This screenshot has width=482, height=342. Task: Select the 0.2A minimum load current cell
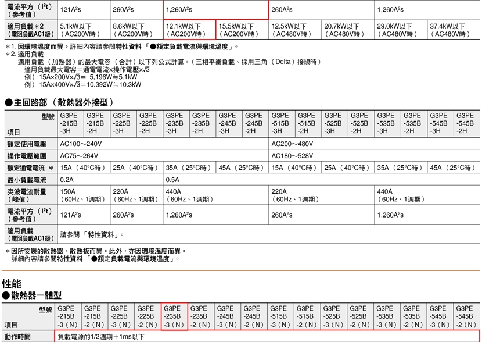pyautogui.click(x=110, y=180)
